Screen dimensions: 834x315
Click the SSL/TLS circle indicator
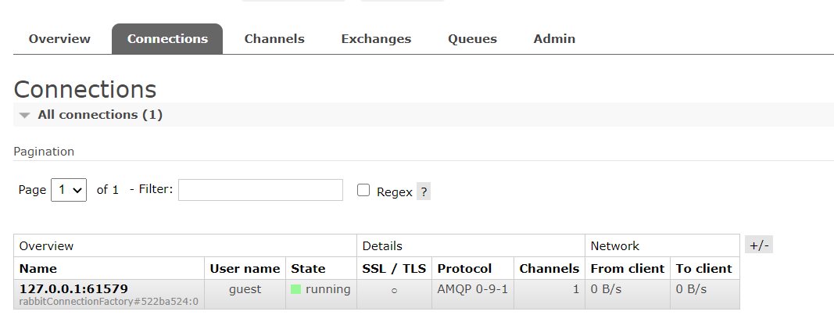click(394, 291)
